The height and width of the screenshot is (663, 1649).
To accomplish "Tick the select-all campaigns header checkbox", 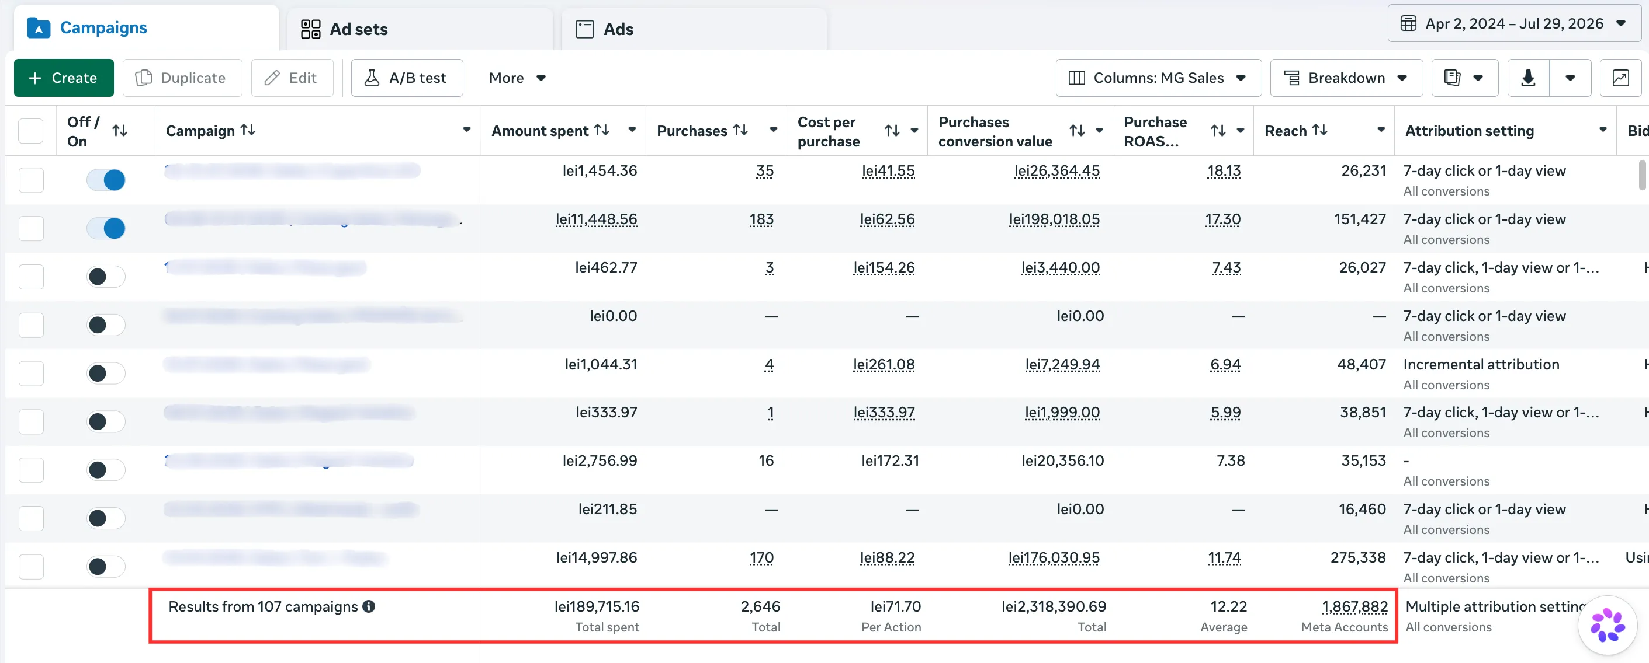I will click(31, 130).
